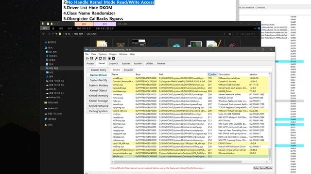Select the Drivers sub-tab
The image size is (311, 174).
click(x=116, y=70)
